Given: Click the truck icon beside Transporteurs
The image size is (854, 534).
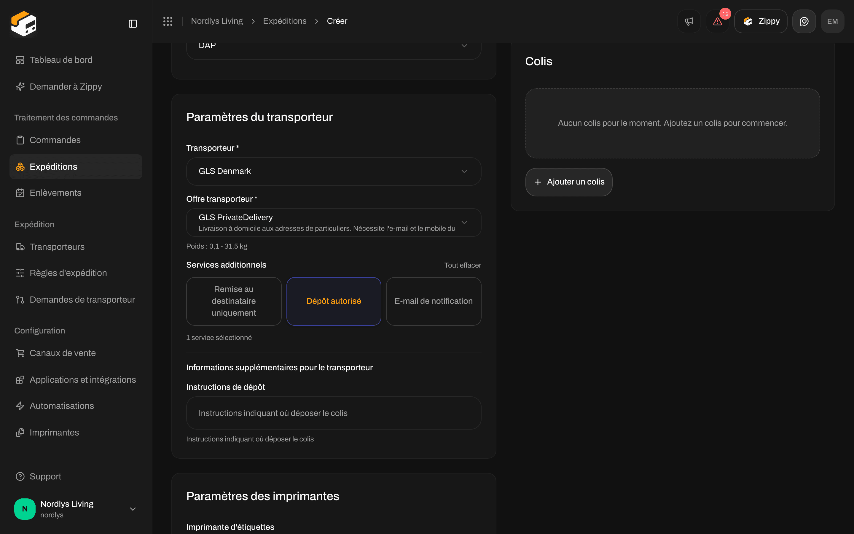Looking at the screenshot, I should pyautogui.click(x=20, y=247).
